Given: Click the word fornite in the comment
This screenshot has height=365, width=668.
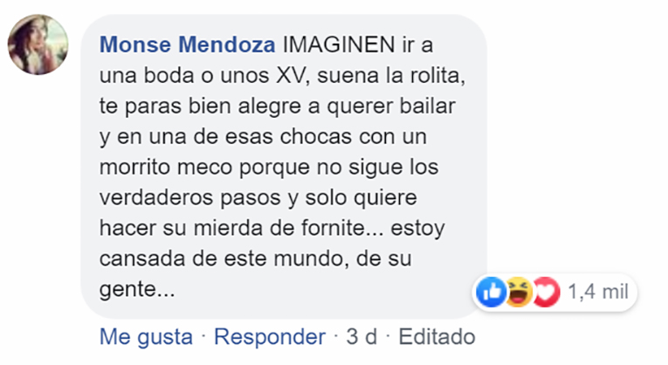Looking at the screenshot, I should click(334, 228).
